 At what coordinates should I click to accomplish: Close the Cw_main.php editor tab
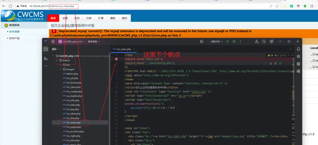tap(134, 49)
